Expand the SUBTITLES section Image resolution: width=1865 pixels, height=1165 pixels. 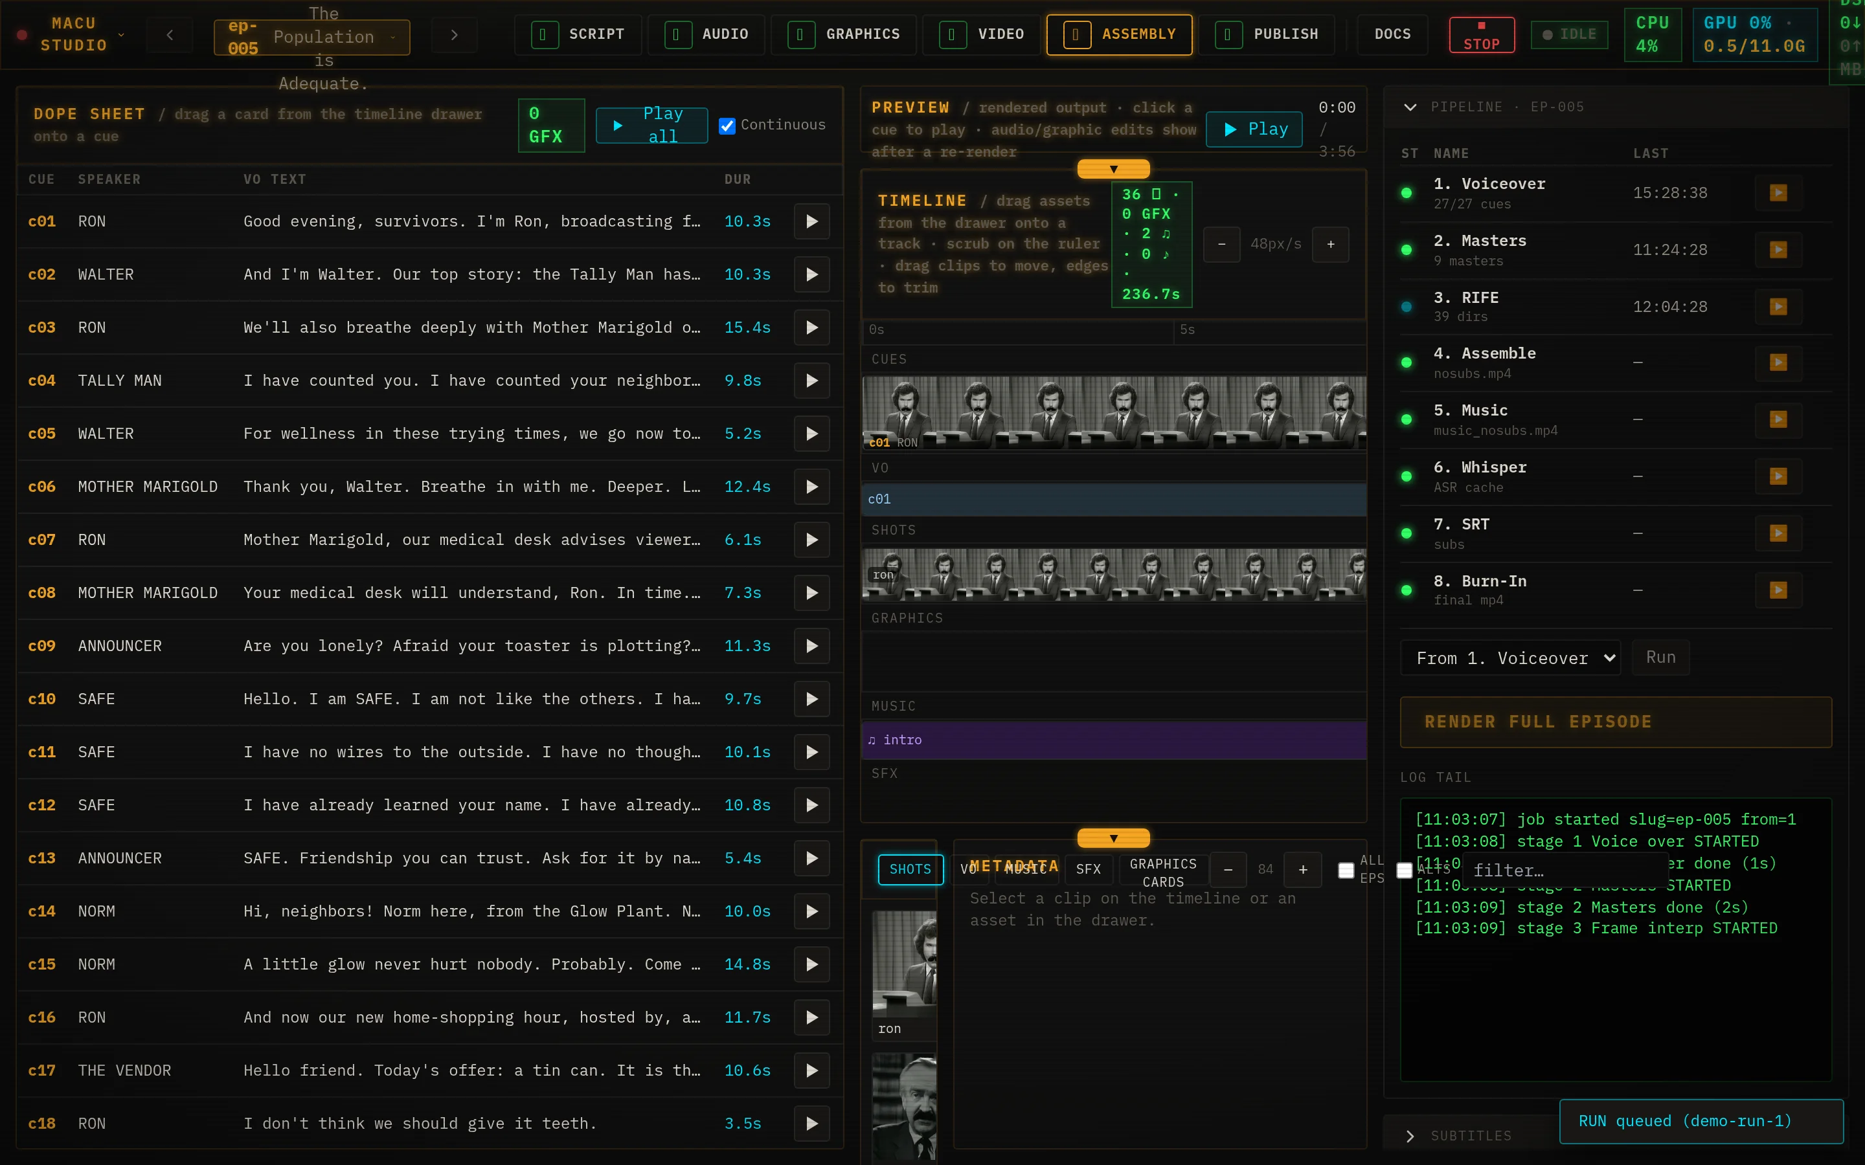[x=1410, y=1137]
